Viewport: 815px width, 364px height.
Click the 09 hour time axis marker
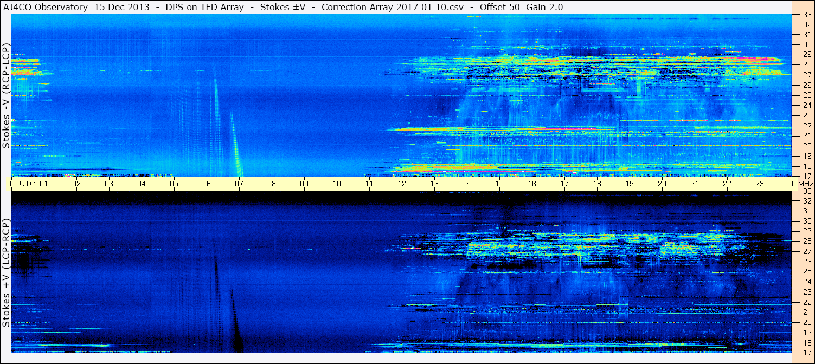coord(304,184)
